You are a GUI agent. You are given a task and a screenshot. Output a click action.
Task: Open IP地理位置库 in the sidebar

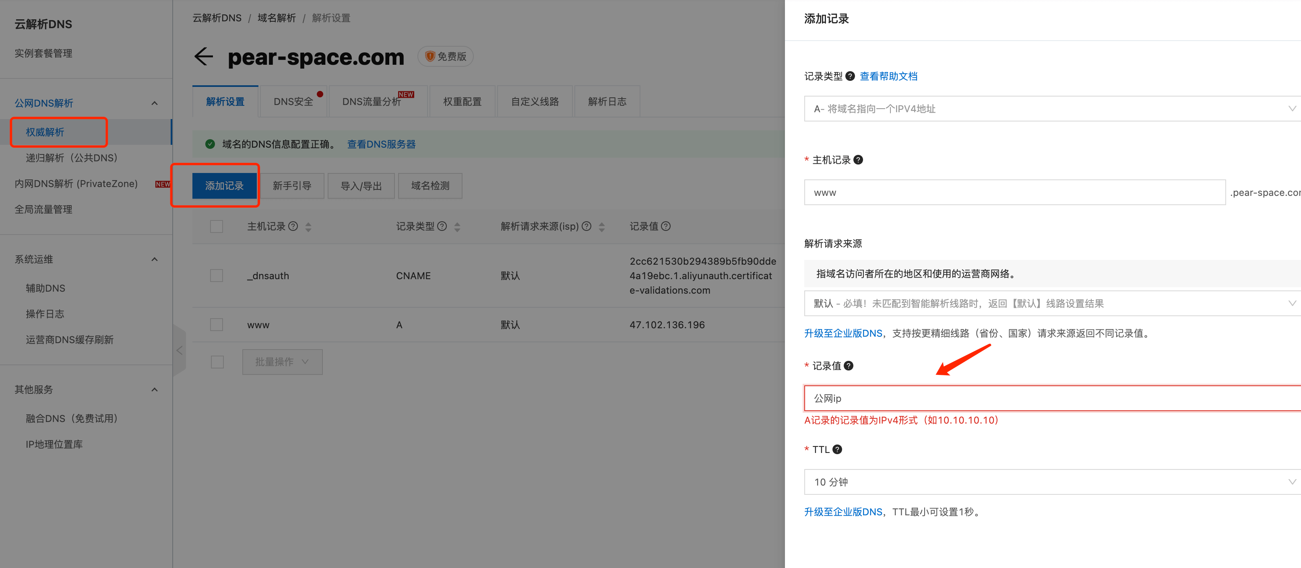pyautogui.click(x=54, y=444)
